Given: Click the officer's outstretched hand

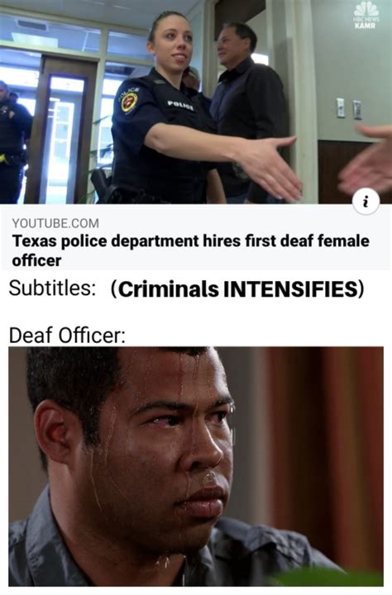Looking at the screenshot, I should [268, 166].
